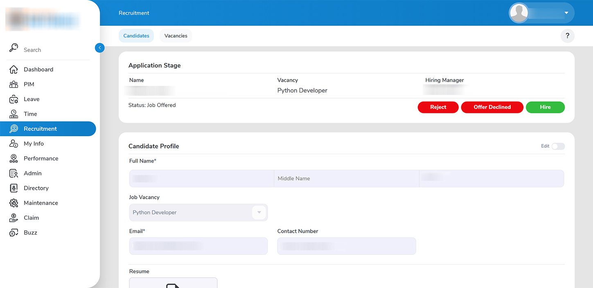
Task: Click the Maintenance gear icon
Action: coord(14,203)
